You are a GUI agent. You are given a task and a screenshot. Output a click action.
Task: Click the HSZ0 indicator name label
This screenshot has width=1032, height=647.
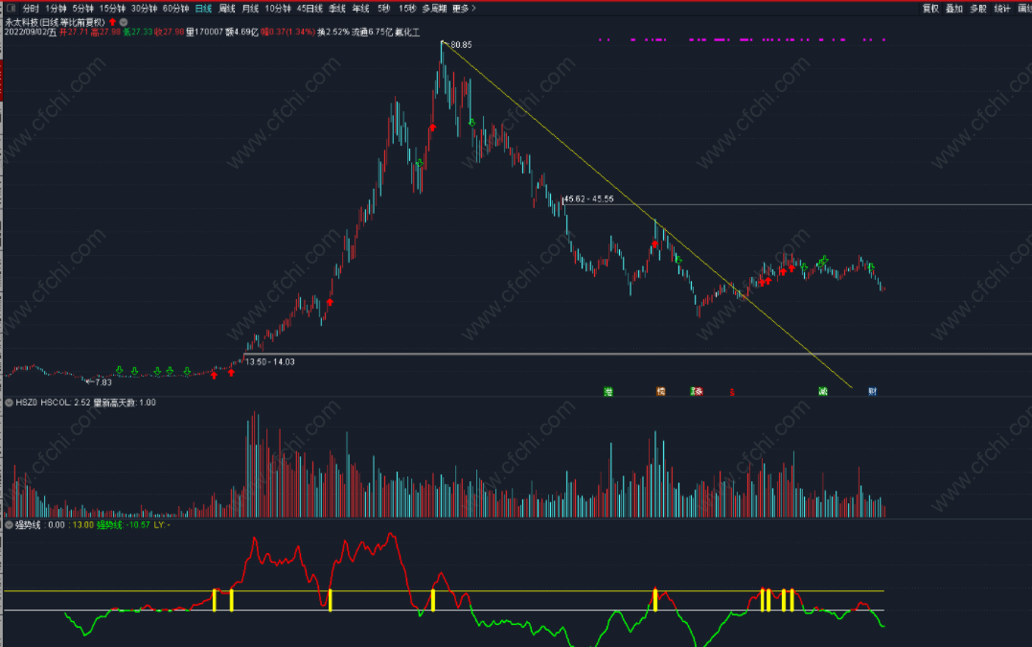pos(26,403)
